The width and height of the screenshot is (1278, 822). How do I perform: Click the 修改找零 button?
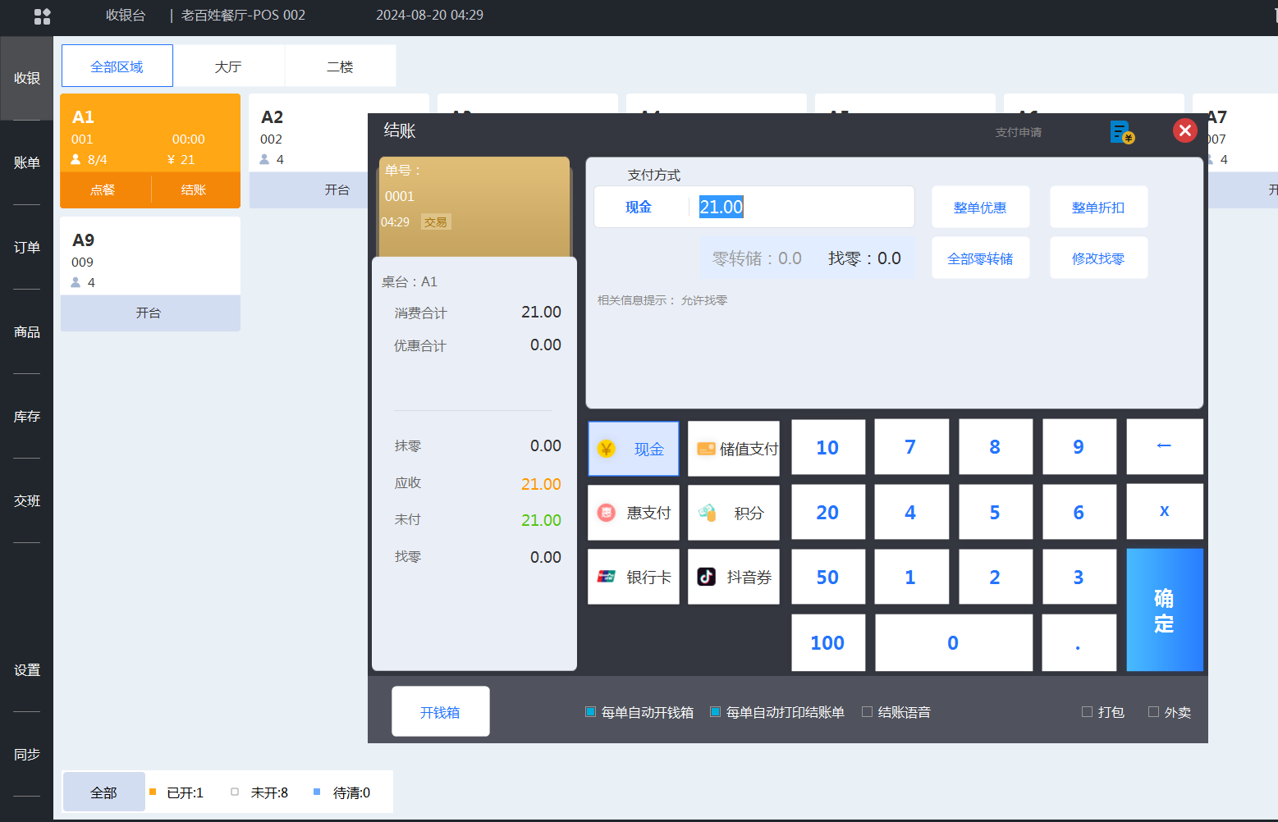1098,258
